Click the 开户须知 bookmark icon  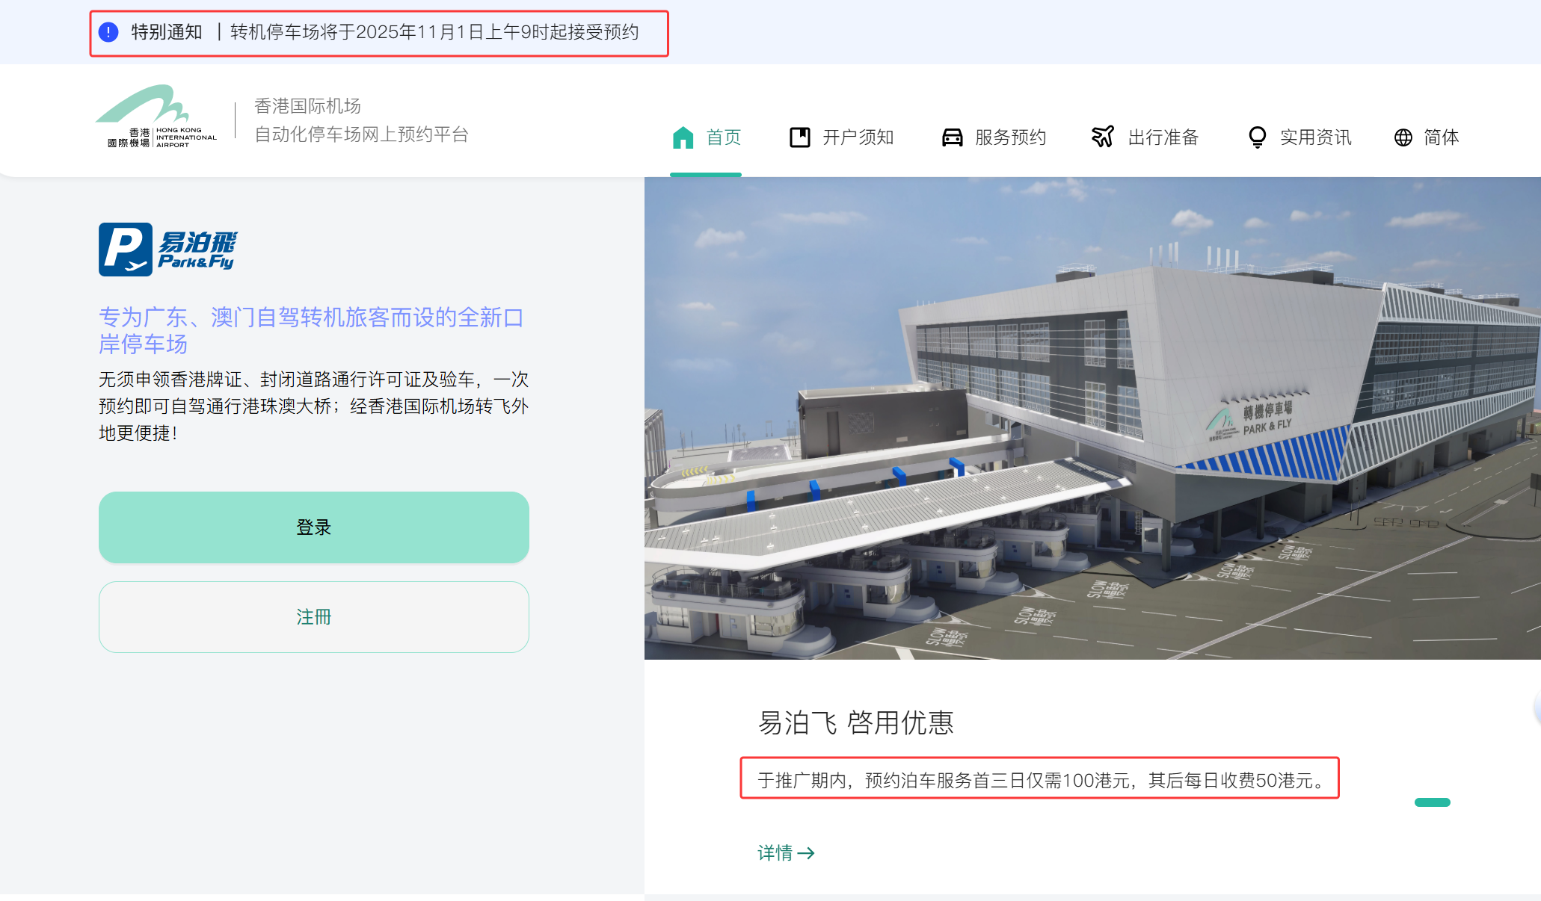[x=799, y=137]
